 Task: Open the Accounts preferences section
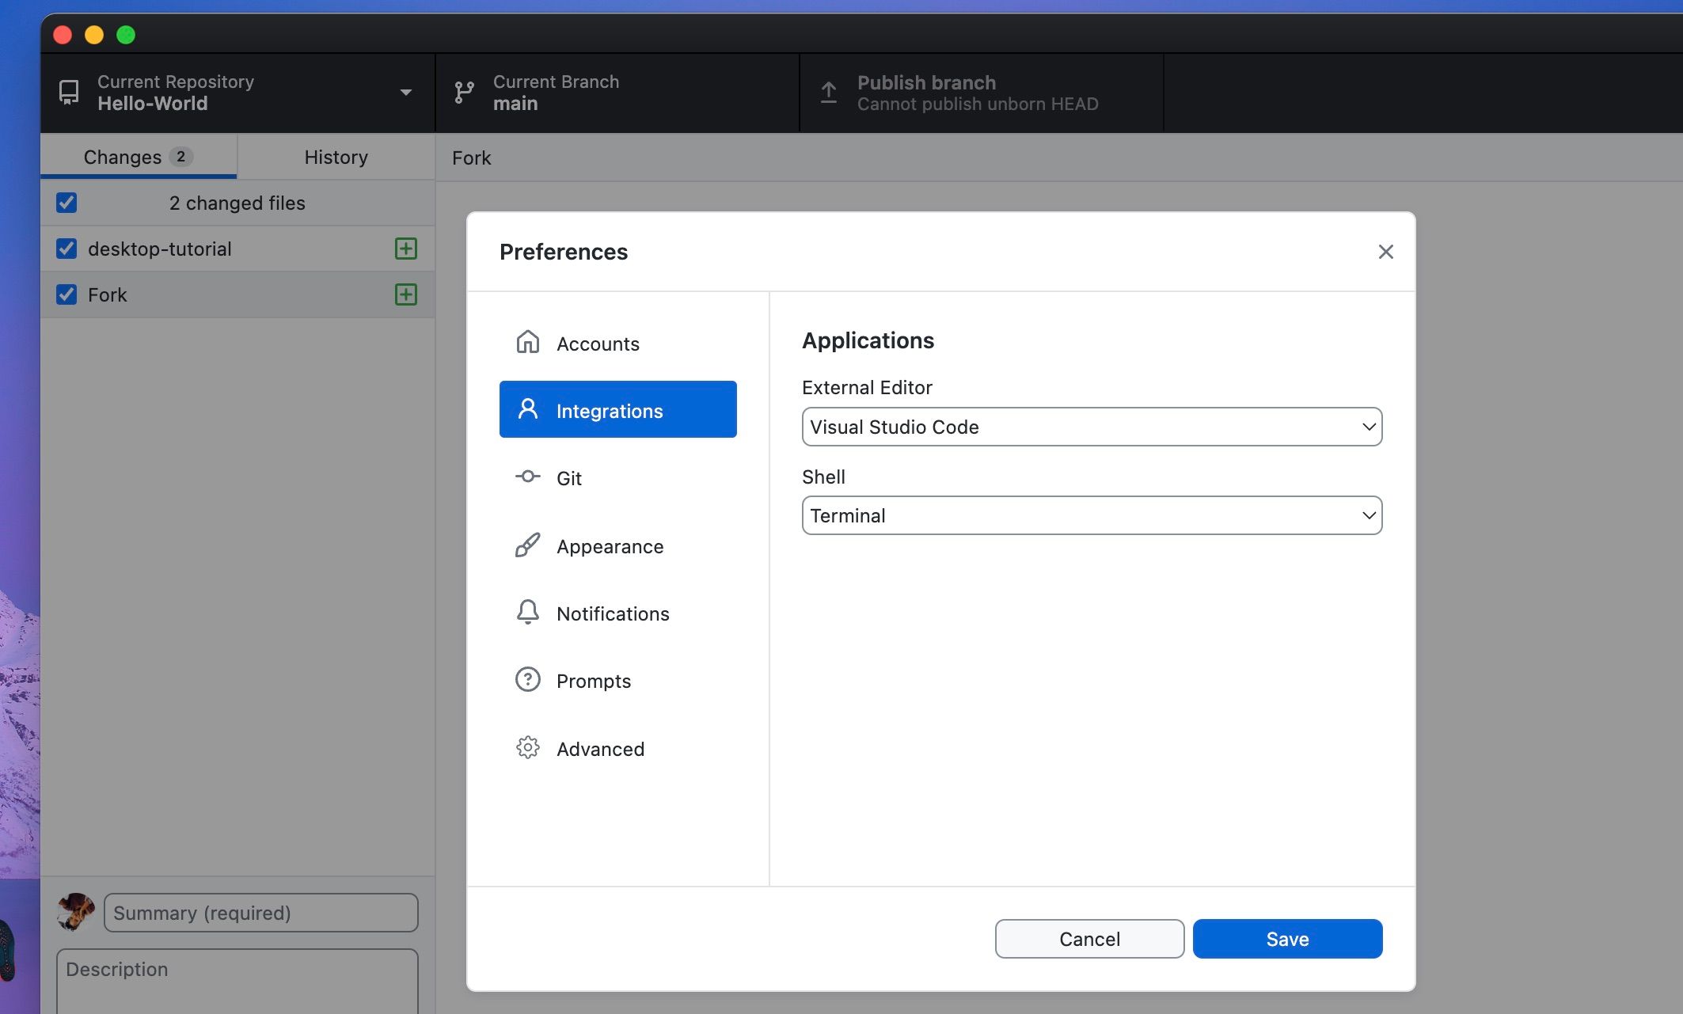(x=598, y=344)
